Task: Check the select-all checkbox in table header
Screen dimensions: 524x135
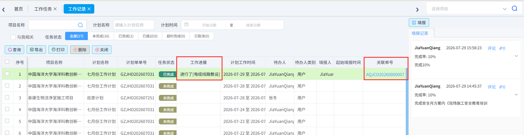Action: (x=7, y=62)
